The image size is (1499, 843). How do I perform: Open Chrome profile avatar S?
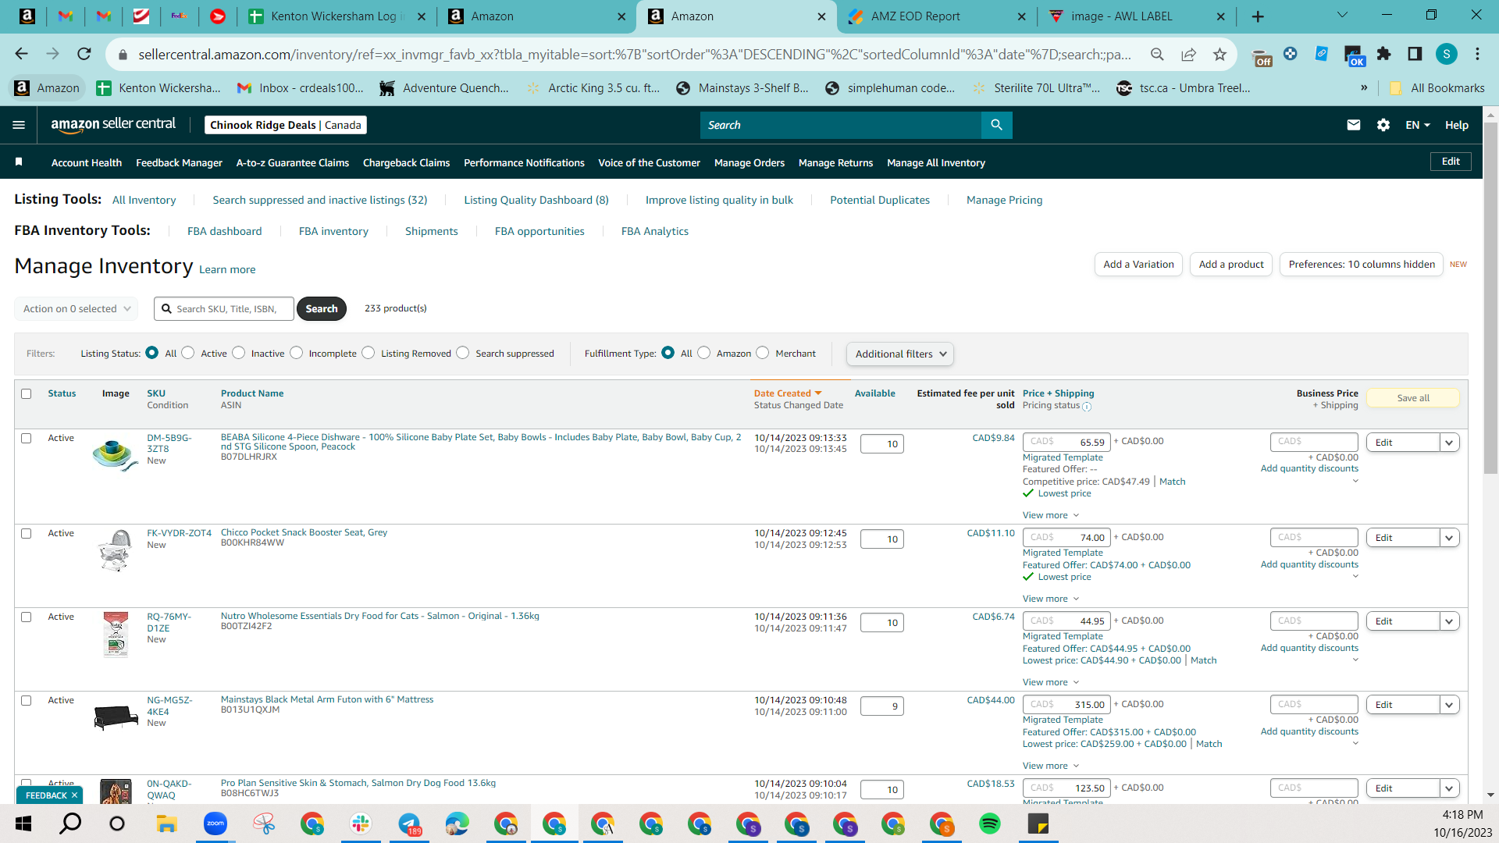[x=1447, y=54]
